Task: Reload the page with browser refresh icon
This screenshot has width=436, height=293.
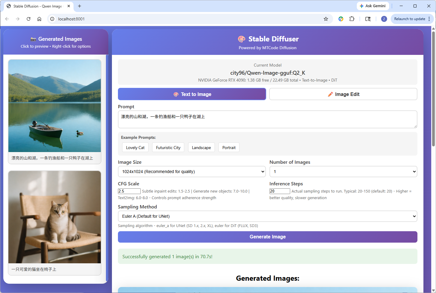Action: pyautogui.click(x=29, y=19)
